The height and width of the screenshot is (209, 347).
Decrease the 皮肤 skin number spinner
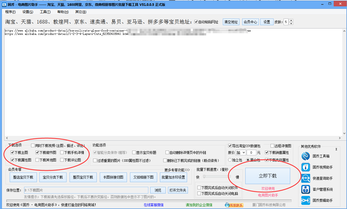[291, 23]
